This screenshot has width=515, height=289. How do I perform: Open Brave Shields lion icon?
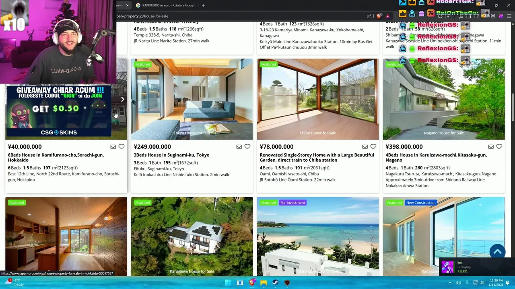coord(379,16)
